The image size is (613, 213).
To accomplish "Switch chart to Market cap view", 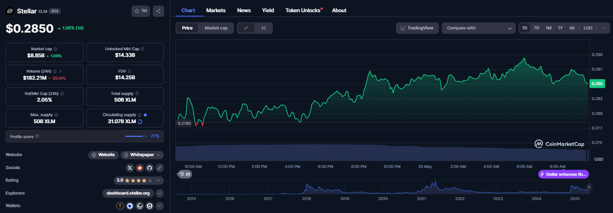I will coord(216,28).
